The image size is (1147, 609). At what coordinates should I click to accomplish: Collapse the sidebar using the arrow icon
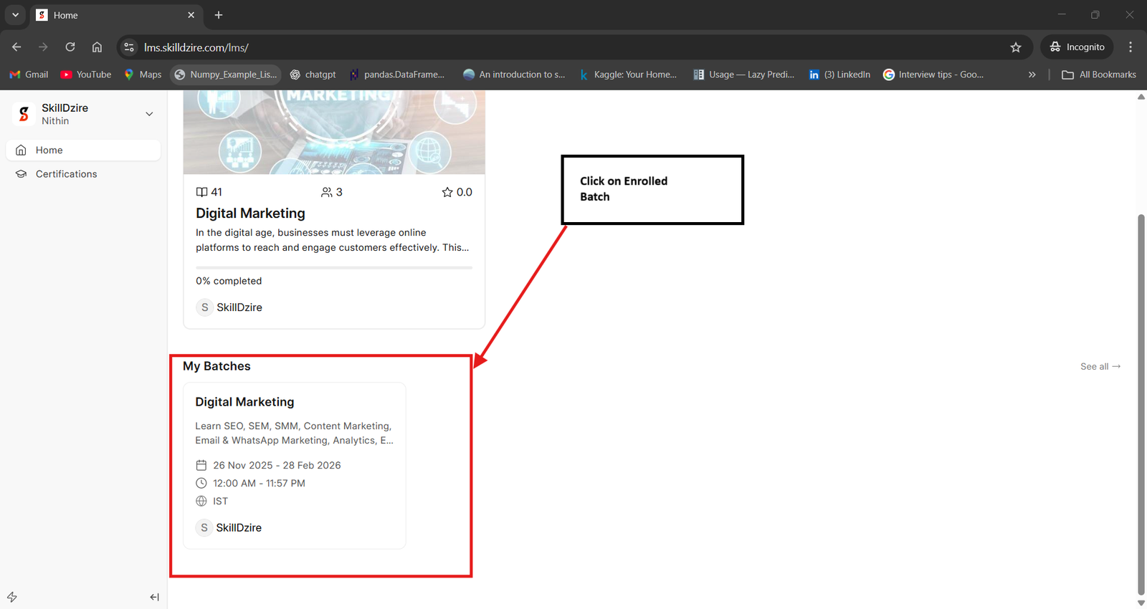[x=154, y=597]
